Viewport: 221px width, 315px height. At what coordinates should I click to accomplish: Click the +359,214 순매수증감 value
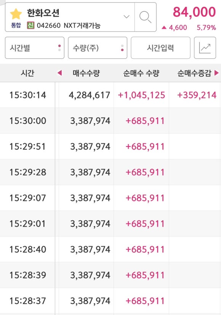(197, 95)
